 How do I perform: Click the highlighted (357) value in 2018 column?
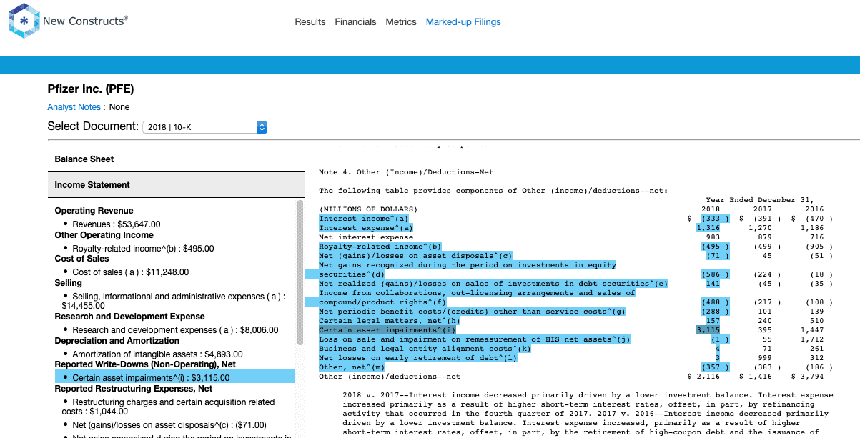click(x=715, y=367)
